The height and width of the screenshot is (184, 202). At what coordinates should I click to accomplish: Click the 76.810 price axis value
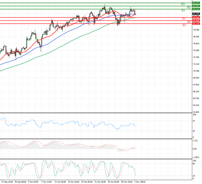coord(196,43)
